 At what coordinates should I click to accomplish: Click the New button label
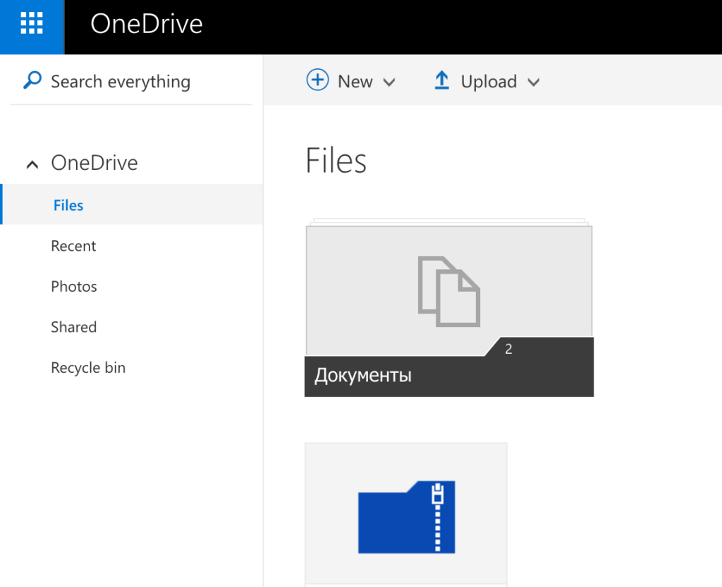(355, 82)
